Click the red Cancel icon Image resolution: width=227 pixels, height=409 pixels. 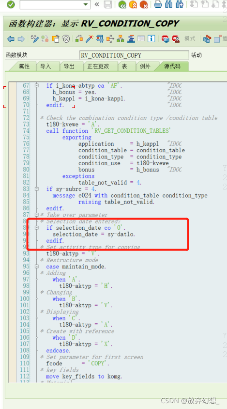pos(143,4)
